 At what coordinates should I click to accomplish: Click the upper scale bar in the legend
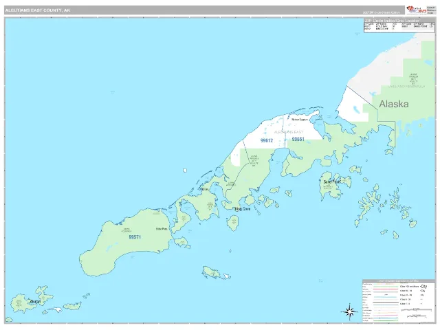(x=417, y=310)
